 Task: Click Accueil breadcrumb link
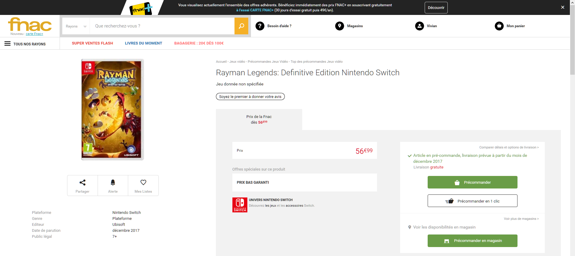[x=221, y=62]
